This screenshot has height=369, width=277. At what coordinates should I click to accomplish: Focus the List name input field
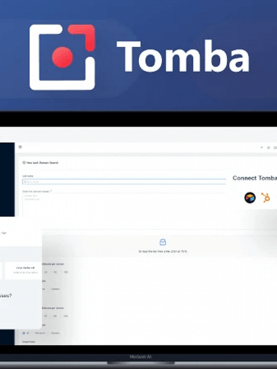click(x=124, y=182)
